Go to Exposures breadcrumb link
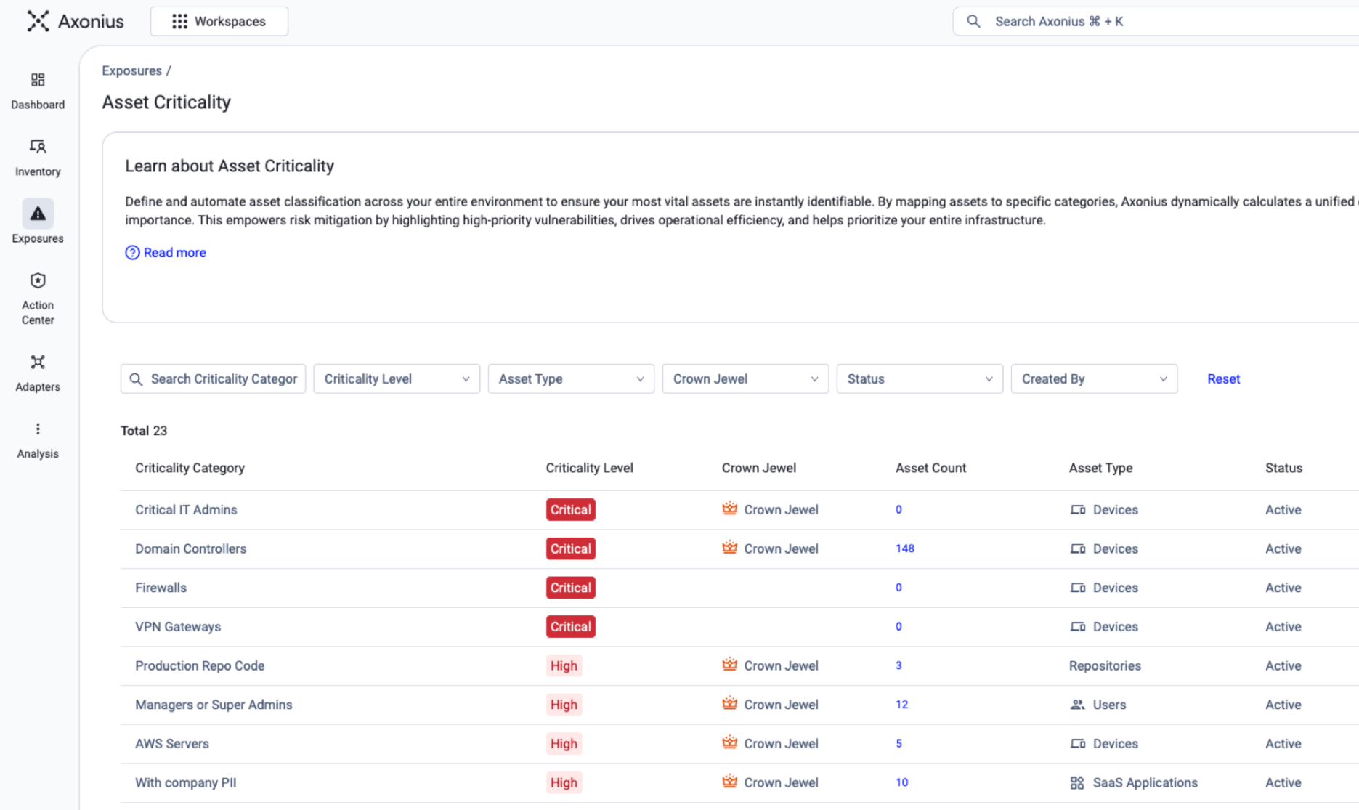Image resolution: width=1359 pixels, height=810 pixels. 131,70
